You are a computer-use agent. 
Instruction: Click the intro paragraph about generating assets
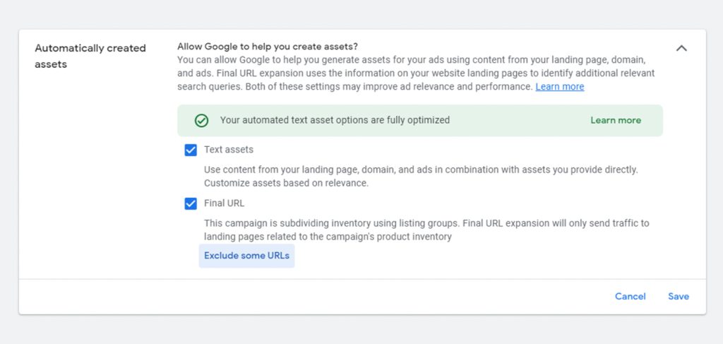(416, 73)
